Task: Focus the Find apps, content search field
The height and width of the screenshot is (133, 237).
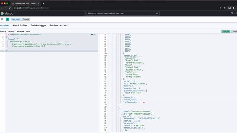Action: [x=122, y=13]
